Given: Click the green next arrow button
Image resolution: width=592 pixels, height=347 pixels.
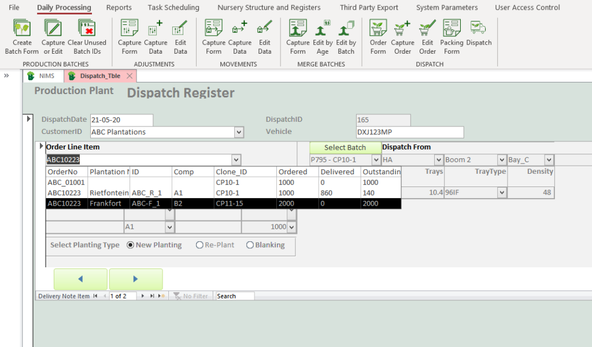Looking at the screenshot, I should coord(136,279).
